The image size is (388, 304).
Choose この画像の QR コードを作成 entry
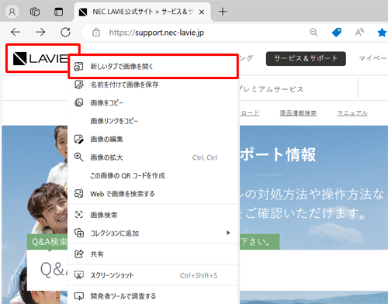(x=153, y=175)
